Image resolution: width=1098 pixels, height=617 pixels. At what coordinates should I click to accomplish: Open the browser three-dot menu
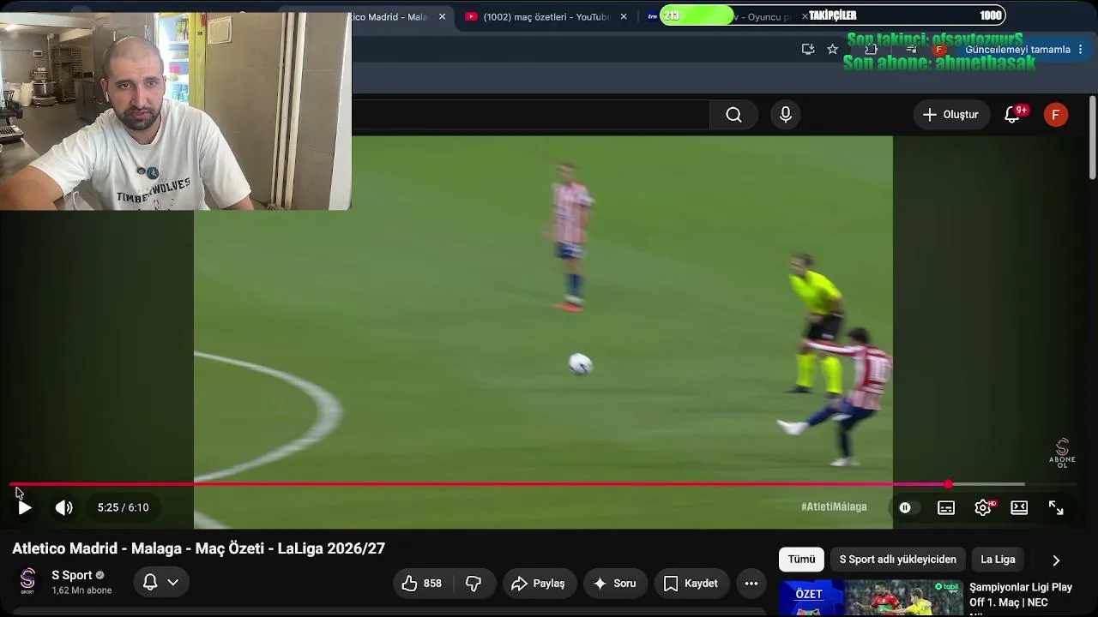[1080, 50]
